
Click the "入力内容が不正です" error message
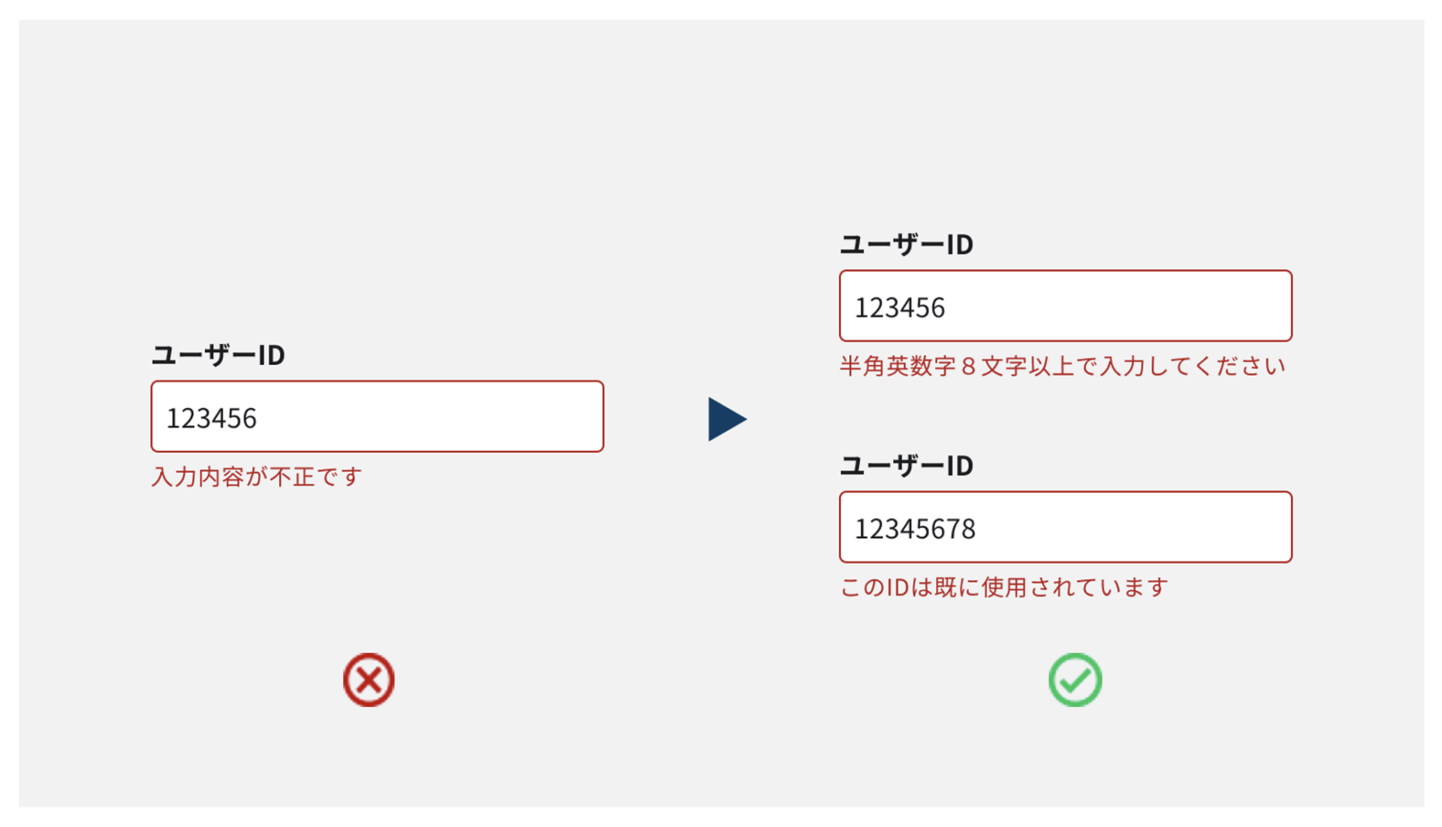[257, 477]
